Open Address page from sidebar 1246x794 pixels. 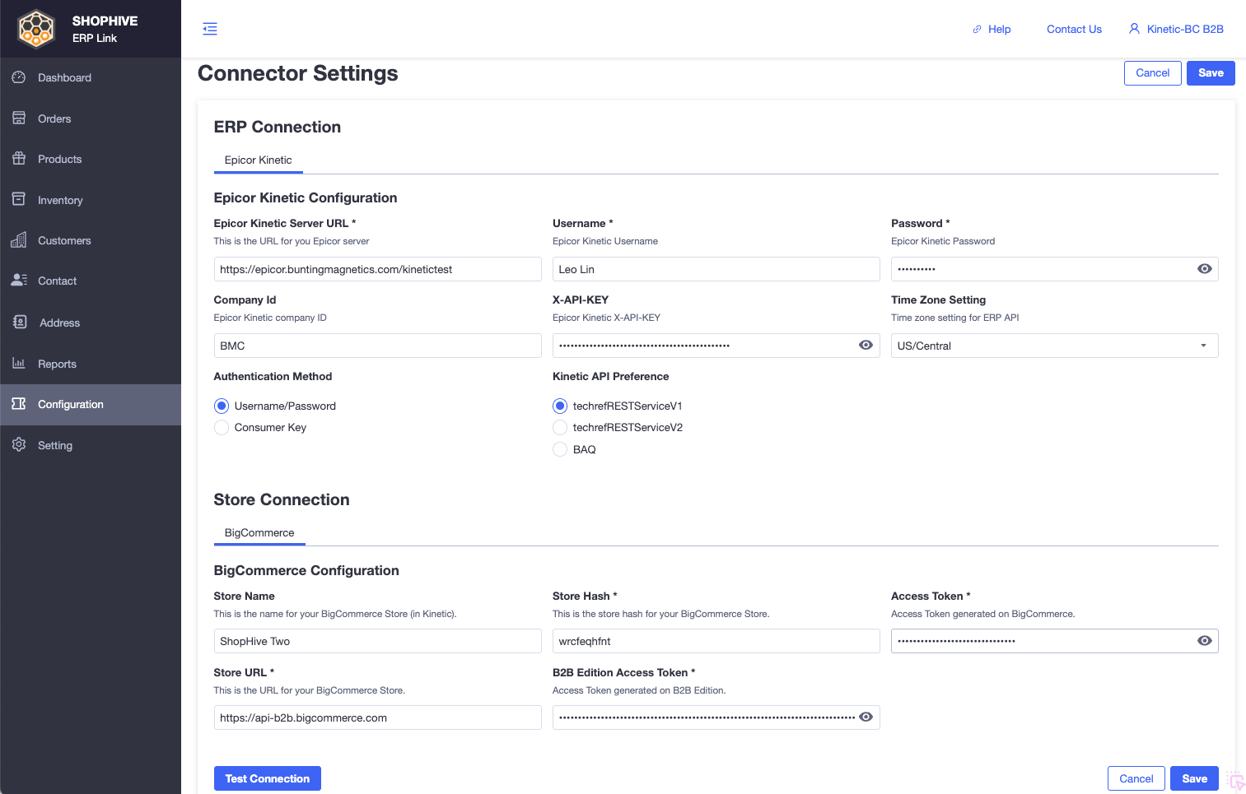(x=91, y=323)
